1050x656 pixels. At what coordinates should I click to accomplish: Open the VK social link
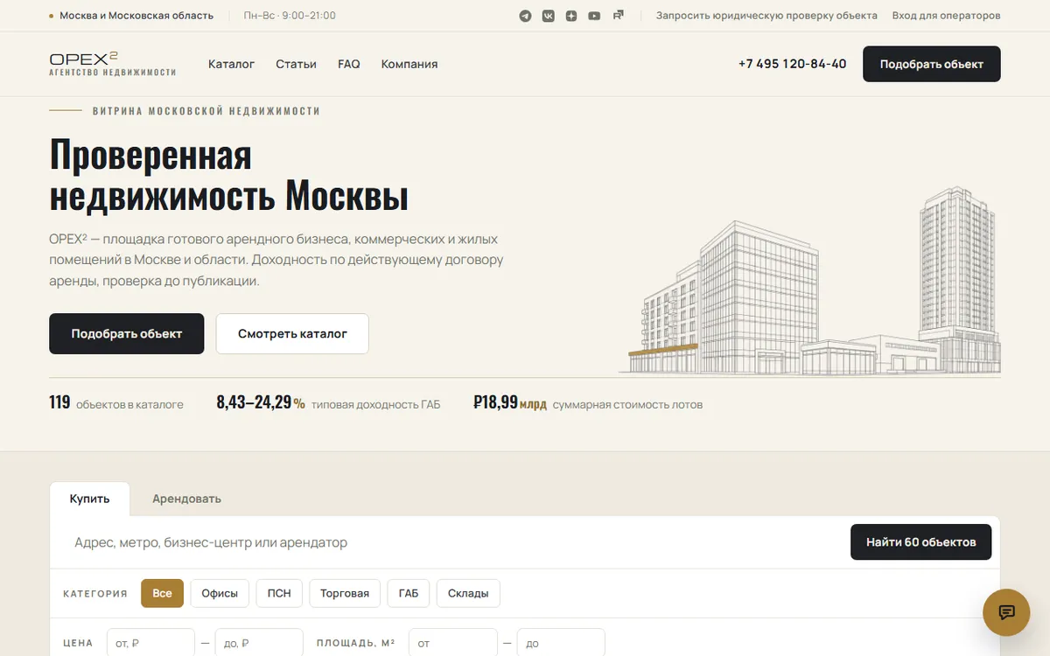coord(548,16)
